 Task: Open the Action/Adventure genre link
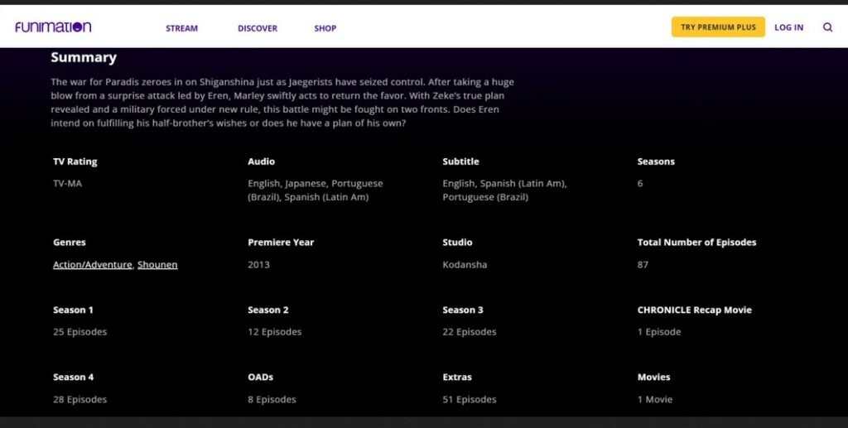point(93,265)
